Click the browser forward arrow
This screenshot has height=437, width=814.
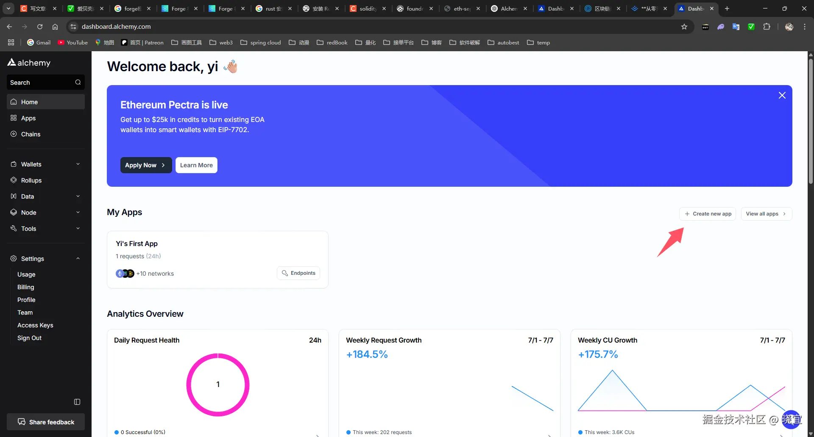25,27
